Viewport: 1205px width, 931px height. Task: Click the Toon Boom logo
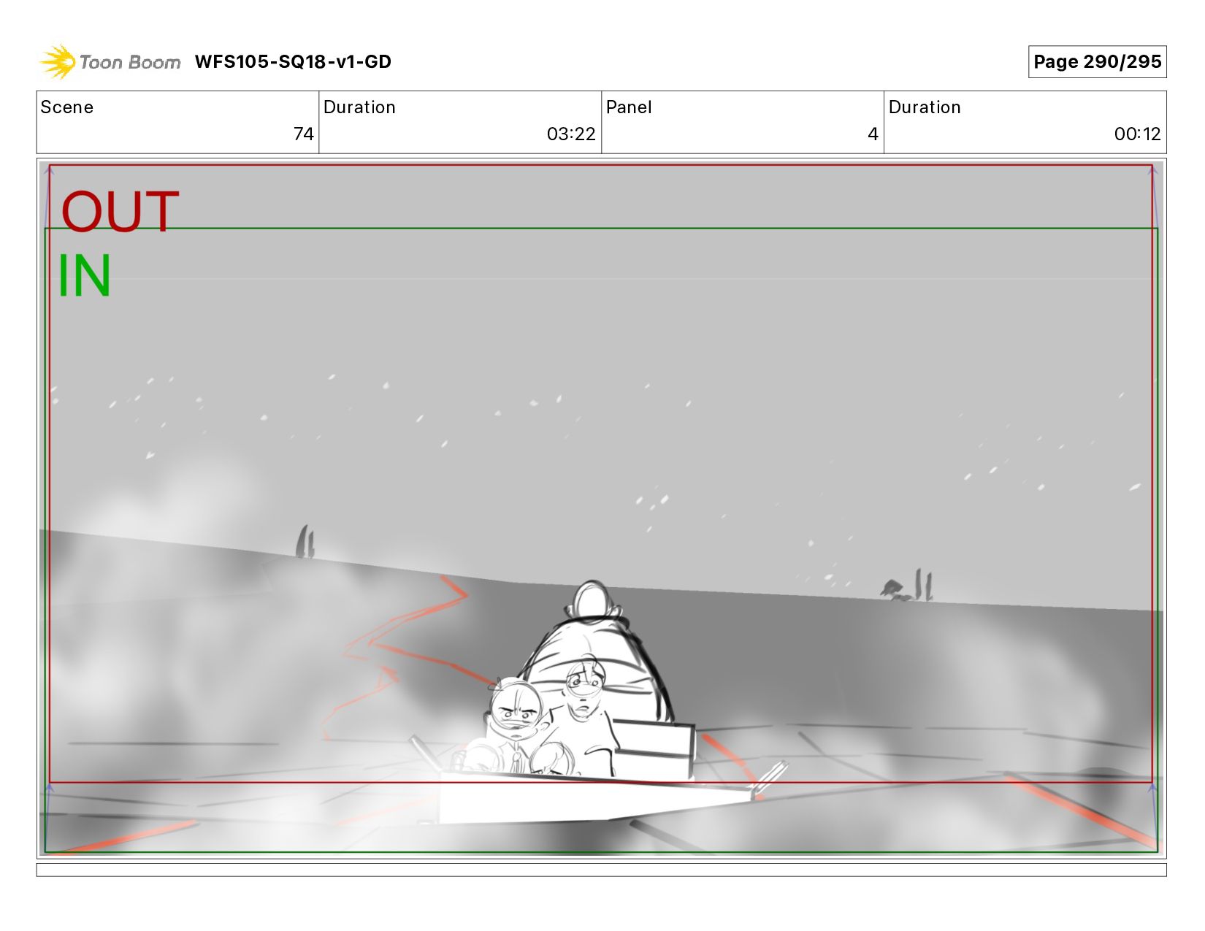click(110, 62)
